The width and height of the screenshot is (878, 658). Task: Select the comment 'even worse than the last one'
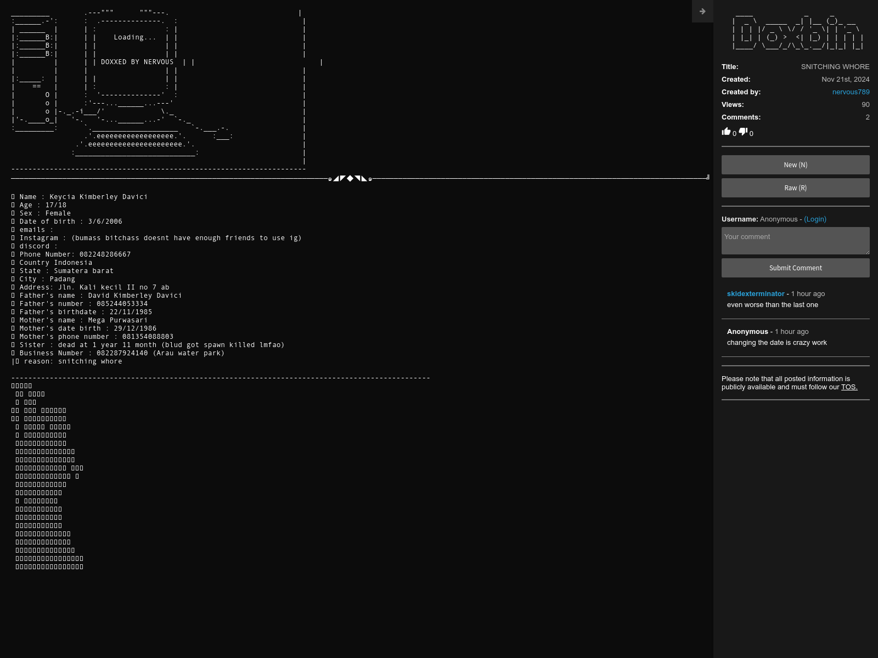tap(773, 305)
